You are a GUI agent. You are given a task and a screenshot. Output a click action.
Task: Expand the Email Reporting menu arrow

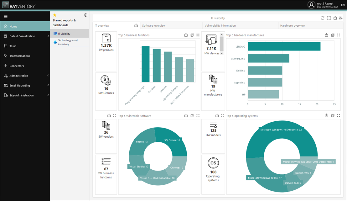click(x=48, y=85)
